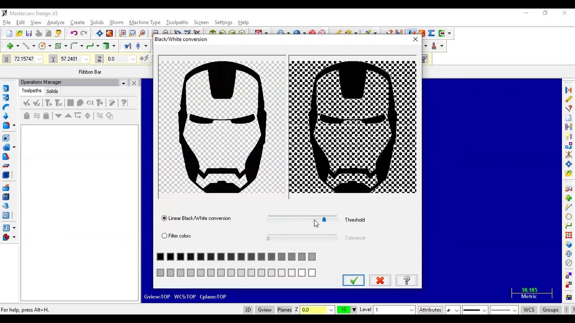Screen dimensions: 575x323
Task: Click the original image preview thumbnail
Action: (x=222, y=127)
